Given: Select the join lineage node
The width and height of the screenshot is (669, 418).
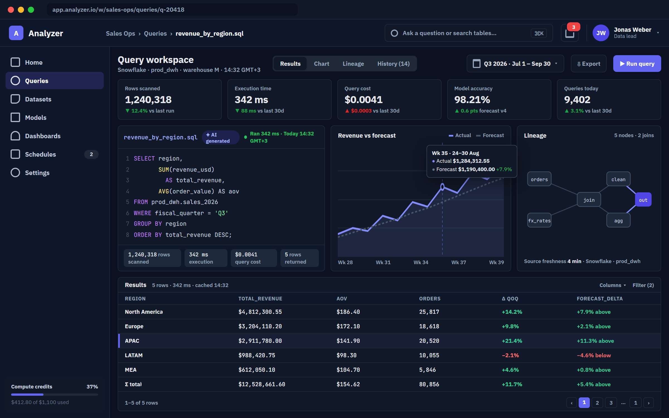Looking at the screenshot, I should coord(589,200).
